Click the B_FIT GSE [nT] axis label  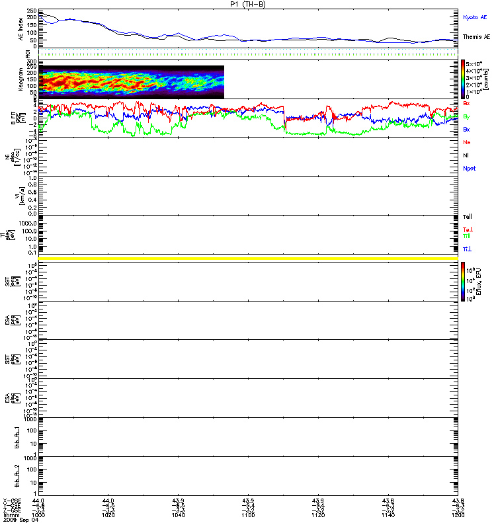tap(19, 118)
